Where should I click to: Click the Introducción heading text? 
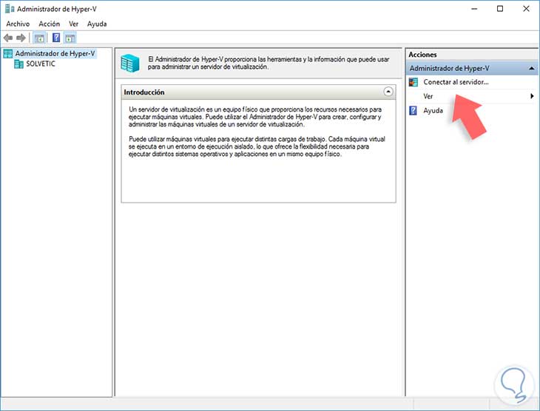pyautogui.click(x=144, y=92)
